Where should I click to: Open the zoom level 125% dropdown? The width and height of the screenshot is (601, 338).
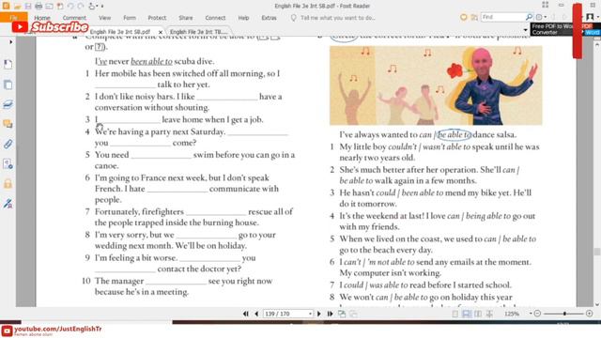tap(531, 314)
